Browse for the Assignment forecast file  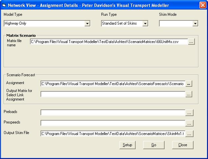tap(189, 84)
